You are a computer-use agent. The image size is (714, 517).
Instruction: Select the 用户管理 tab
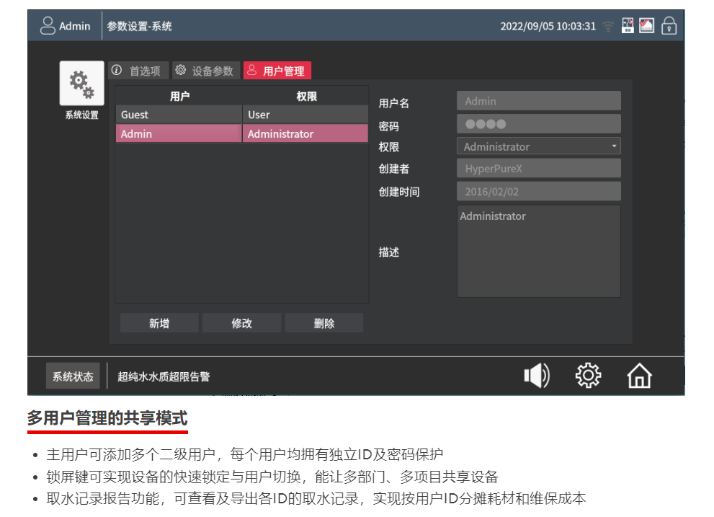[x=277, y=71]
